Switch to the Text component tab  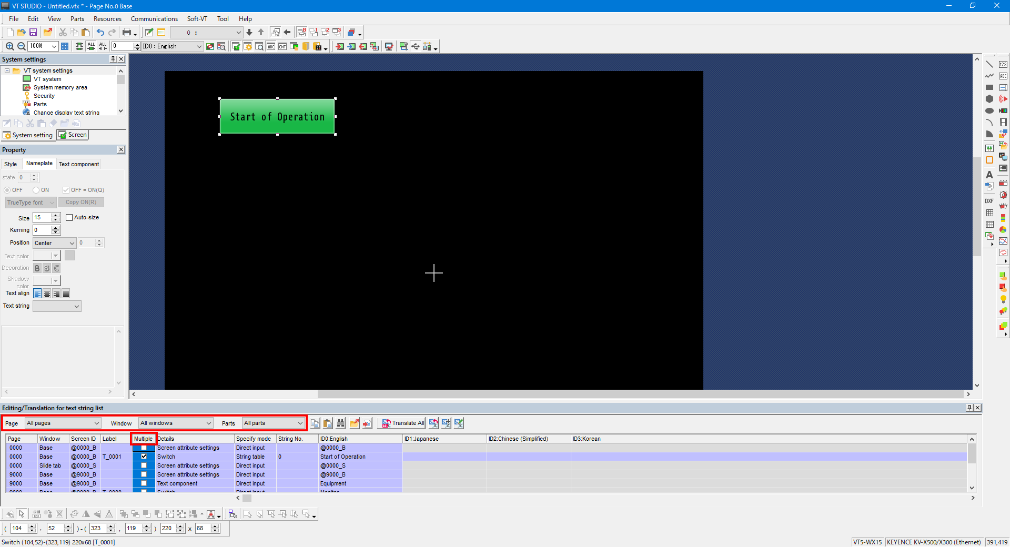point(79,164)
